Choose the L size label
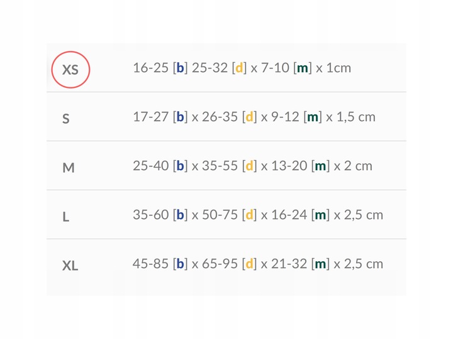453x339 pixels. [x=66, y=217]
